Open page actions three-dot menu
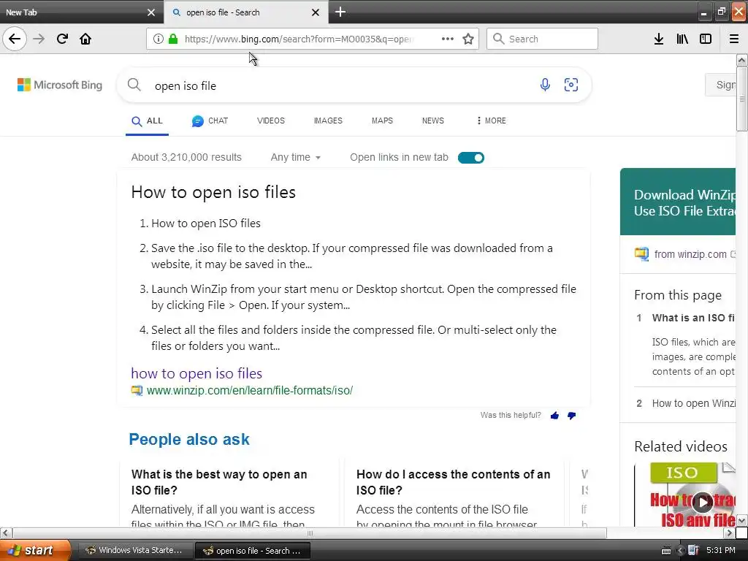Screen dimensions: 748x561 tap(448, 39)
